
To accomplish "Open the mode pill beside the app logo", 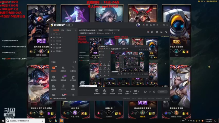I will [x=70, y=25].
